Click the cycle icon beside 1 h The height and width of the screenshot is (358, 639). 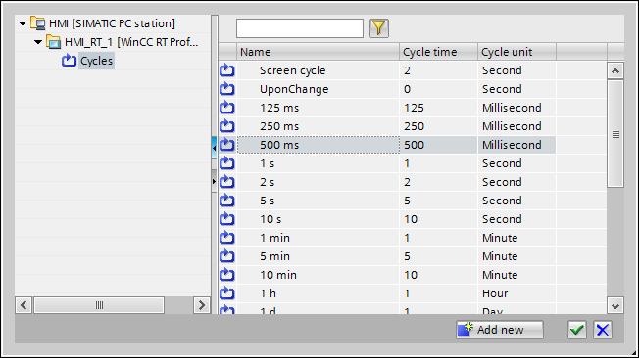pyautogui.click(x=227, y=293)
